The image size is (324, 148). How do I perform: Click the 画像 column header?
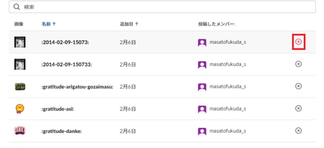(19, 24)
